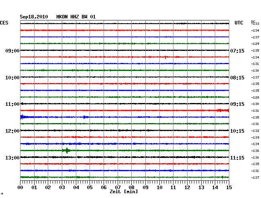
Task: Click minute label 12 on the time axis
Action: click(187, 187)
